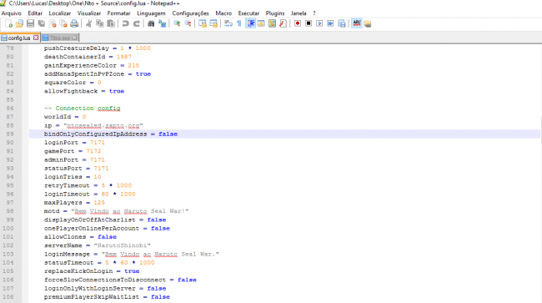Screen dimensions: 542x303
Task: Open the Visualizar menu
Action: coord(89,13)
